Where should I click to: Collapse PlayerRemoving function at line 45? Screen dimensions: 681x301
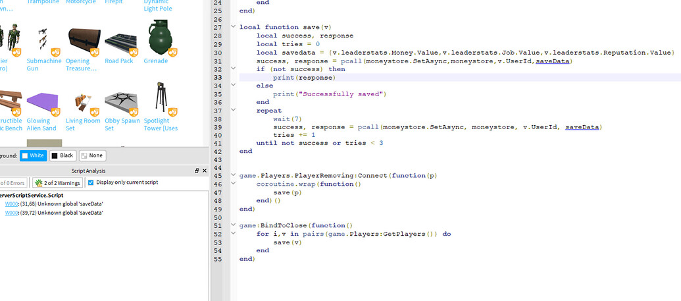[x=233, y=176]
